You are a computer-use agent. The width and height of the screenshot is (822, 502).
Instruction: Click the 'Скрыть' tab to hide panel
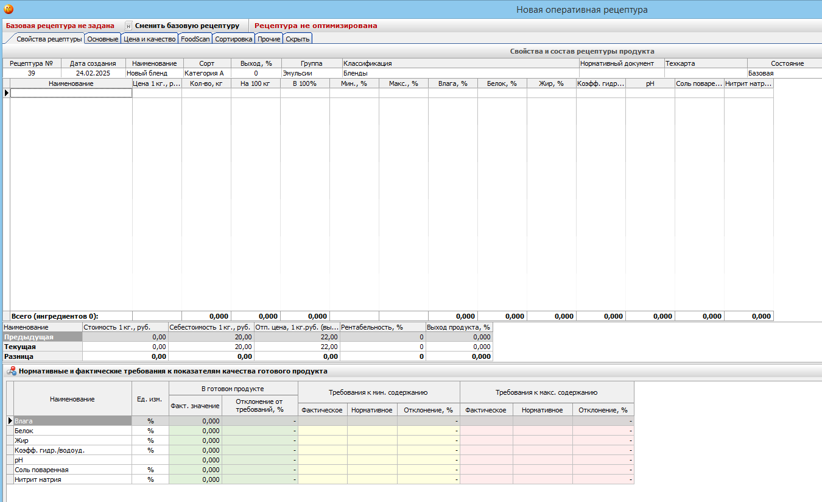click(298, 39)
